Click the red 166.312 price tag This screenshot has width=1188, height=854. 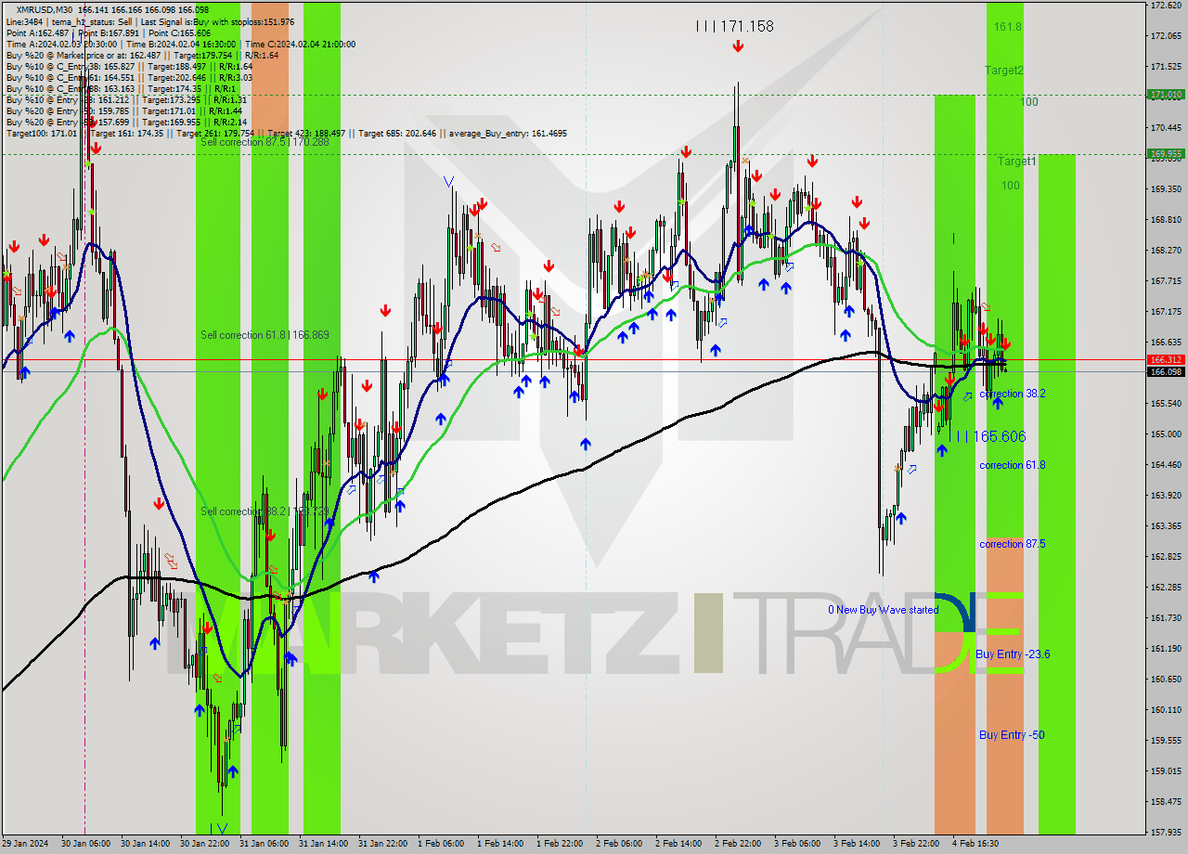pyautogui.click(x=1166, y=359)
